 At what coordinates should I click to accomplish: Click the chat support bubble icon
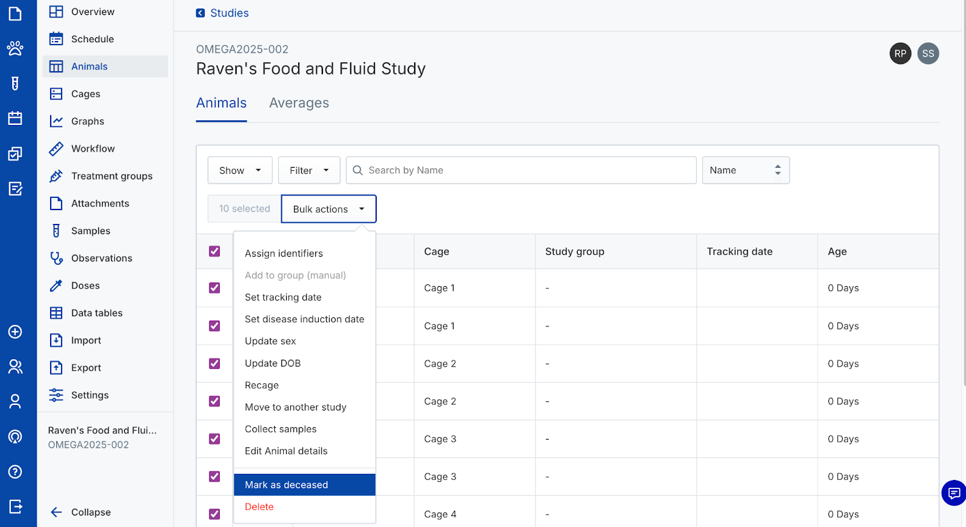[953, 493]
